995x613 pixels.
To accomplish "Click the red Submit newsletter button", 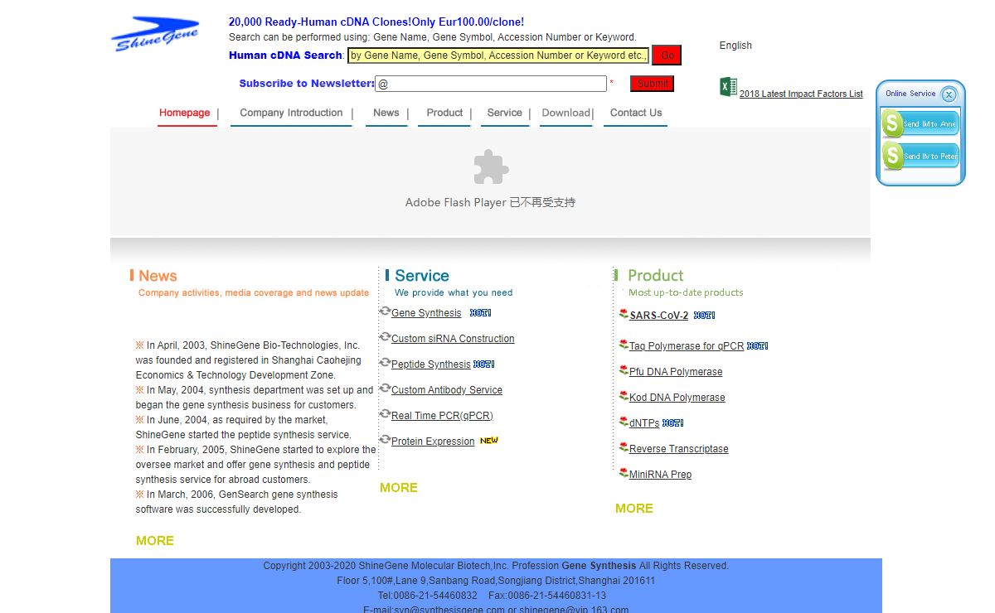I will (x=652, y=84).
